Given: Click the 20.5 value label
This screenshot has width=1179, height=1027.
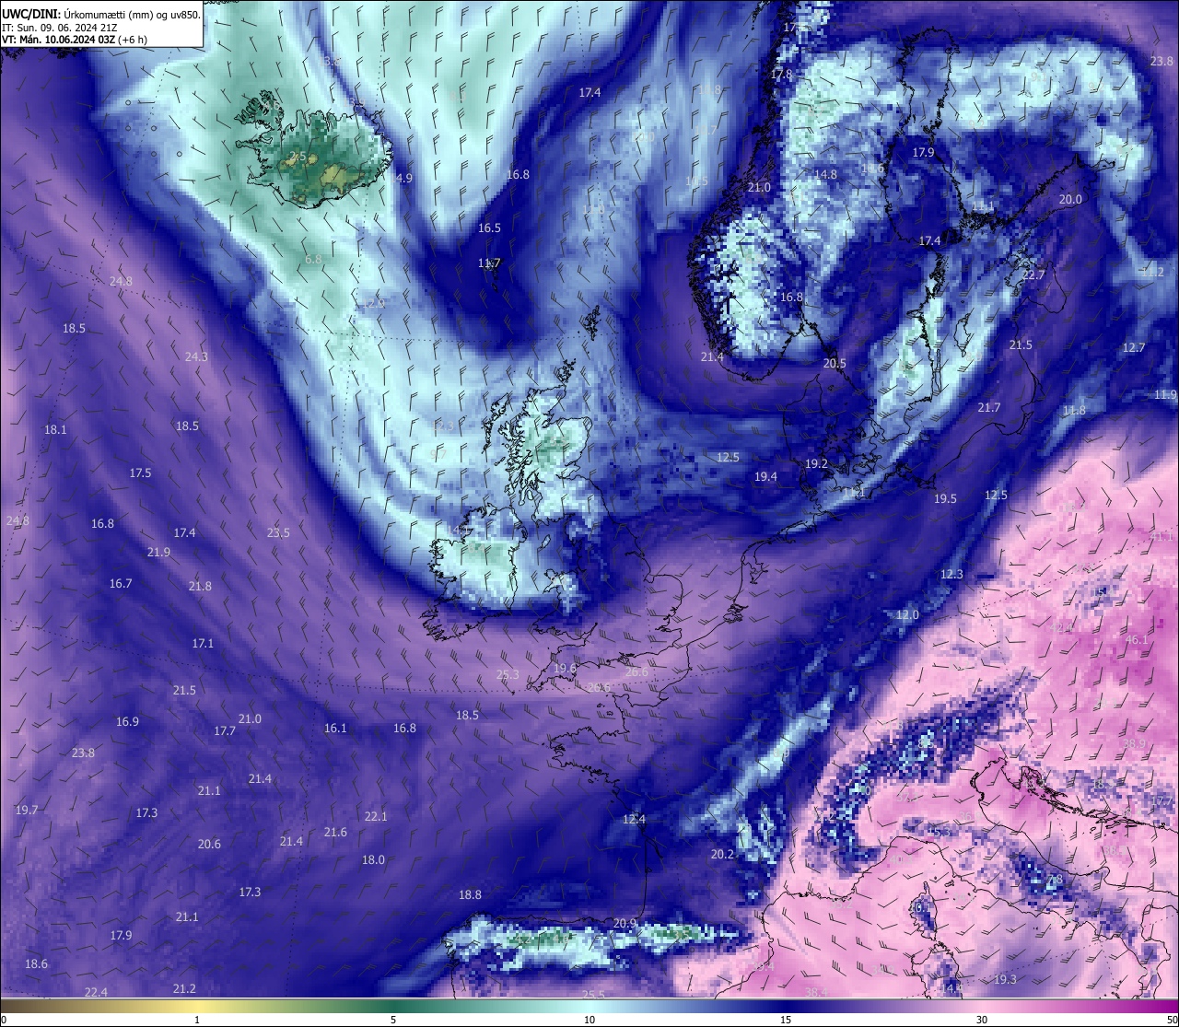Looking at the screenshot, I should (x=835, y=363).
